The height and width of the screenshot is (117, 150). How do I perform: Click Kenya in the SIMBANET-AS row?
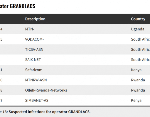tap(136, 101)
